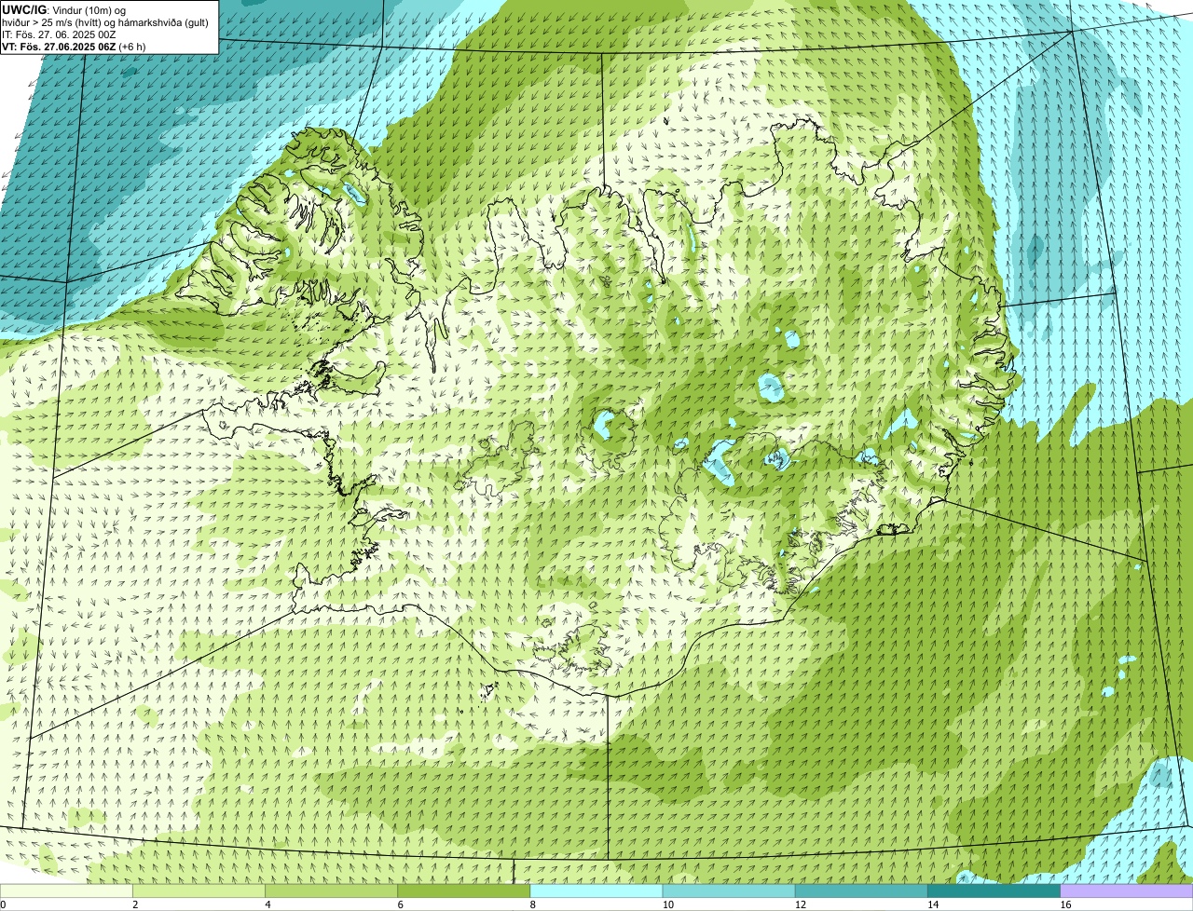Click the "UWC/IG: Vindur (10m) og" title line

[64, 9]
